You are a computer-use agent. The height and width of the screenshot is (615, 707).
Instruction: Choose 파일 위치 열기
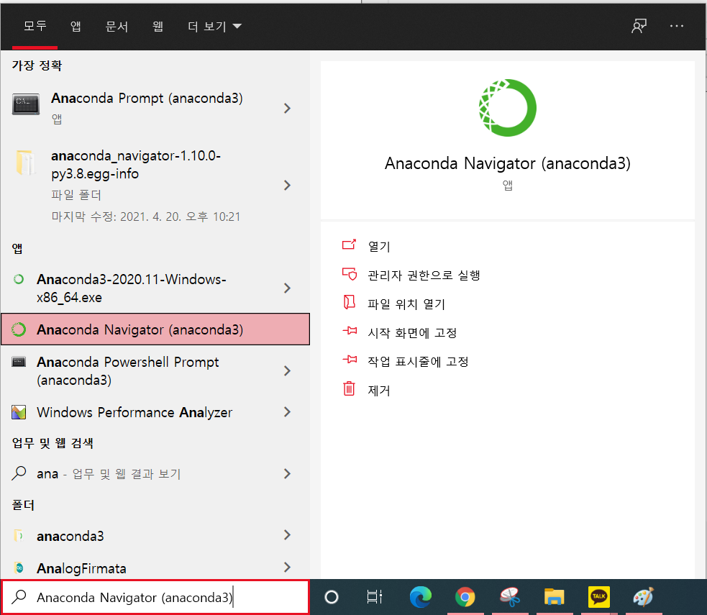pyautogui.click(x=406, y=304)
